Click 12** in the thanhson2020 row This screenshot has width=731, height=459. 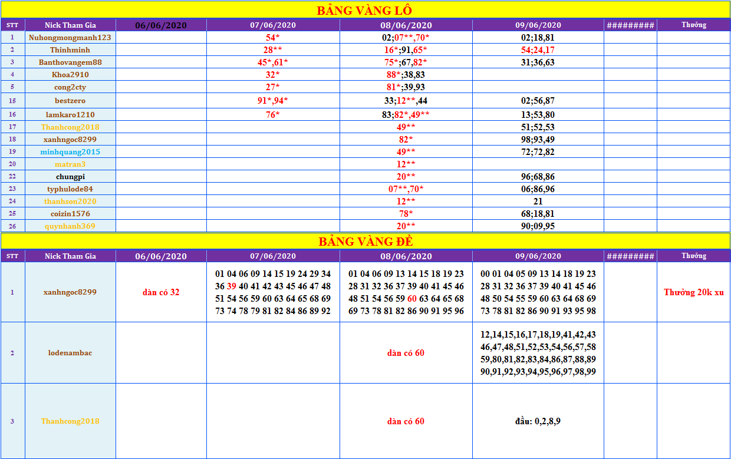[x=406, y=201]
